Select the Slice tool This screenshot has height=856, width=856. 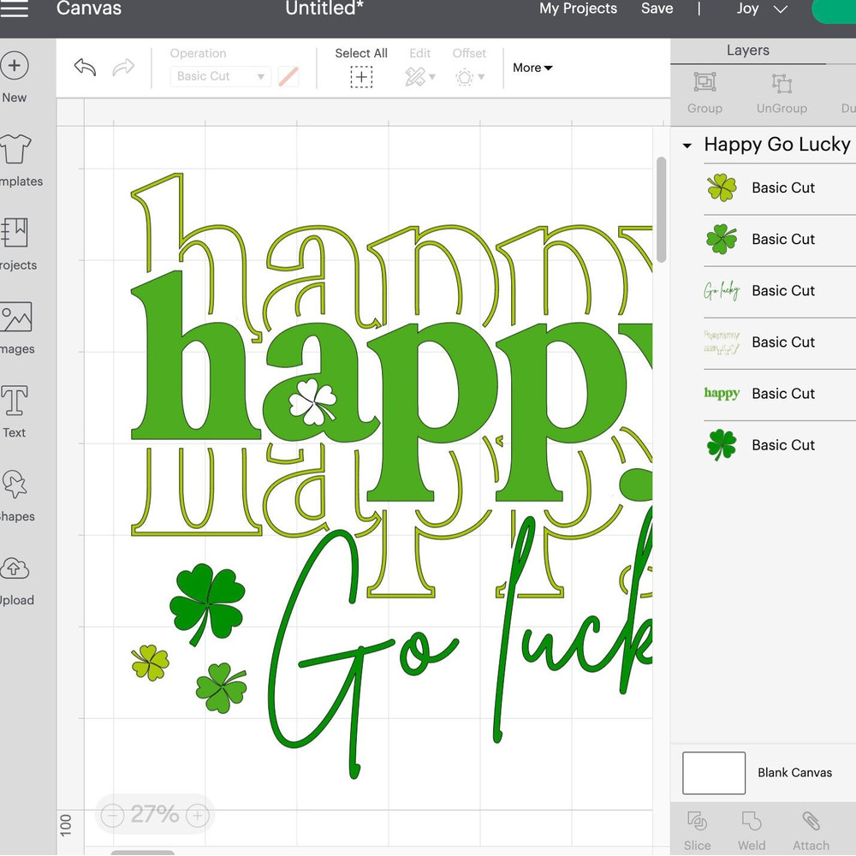tap(698, 829)
